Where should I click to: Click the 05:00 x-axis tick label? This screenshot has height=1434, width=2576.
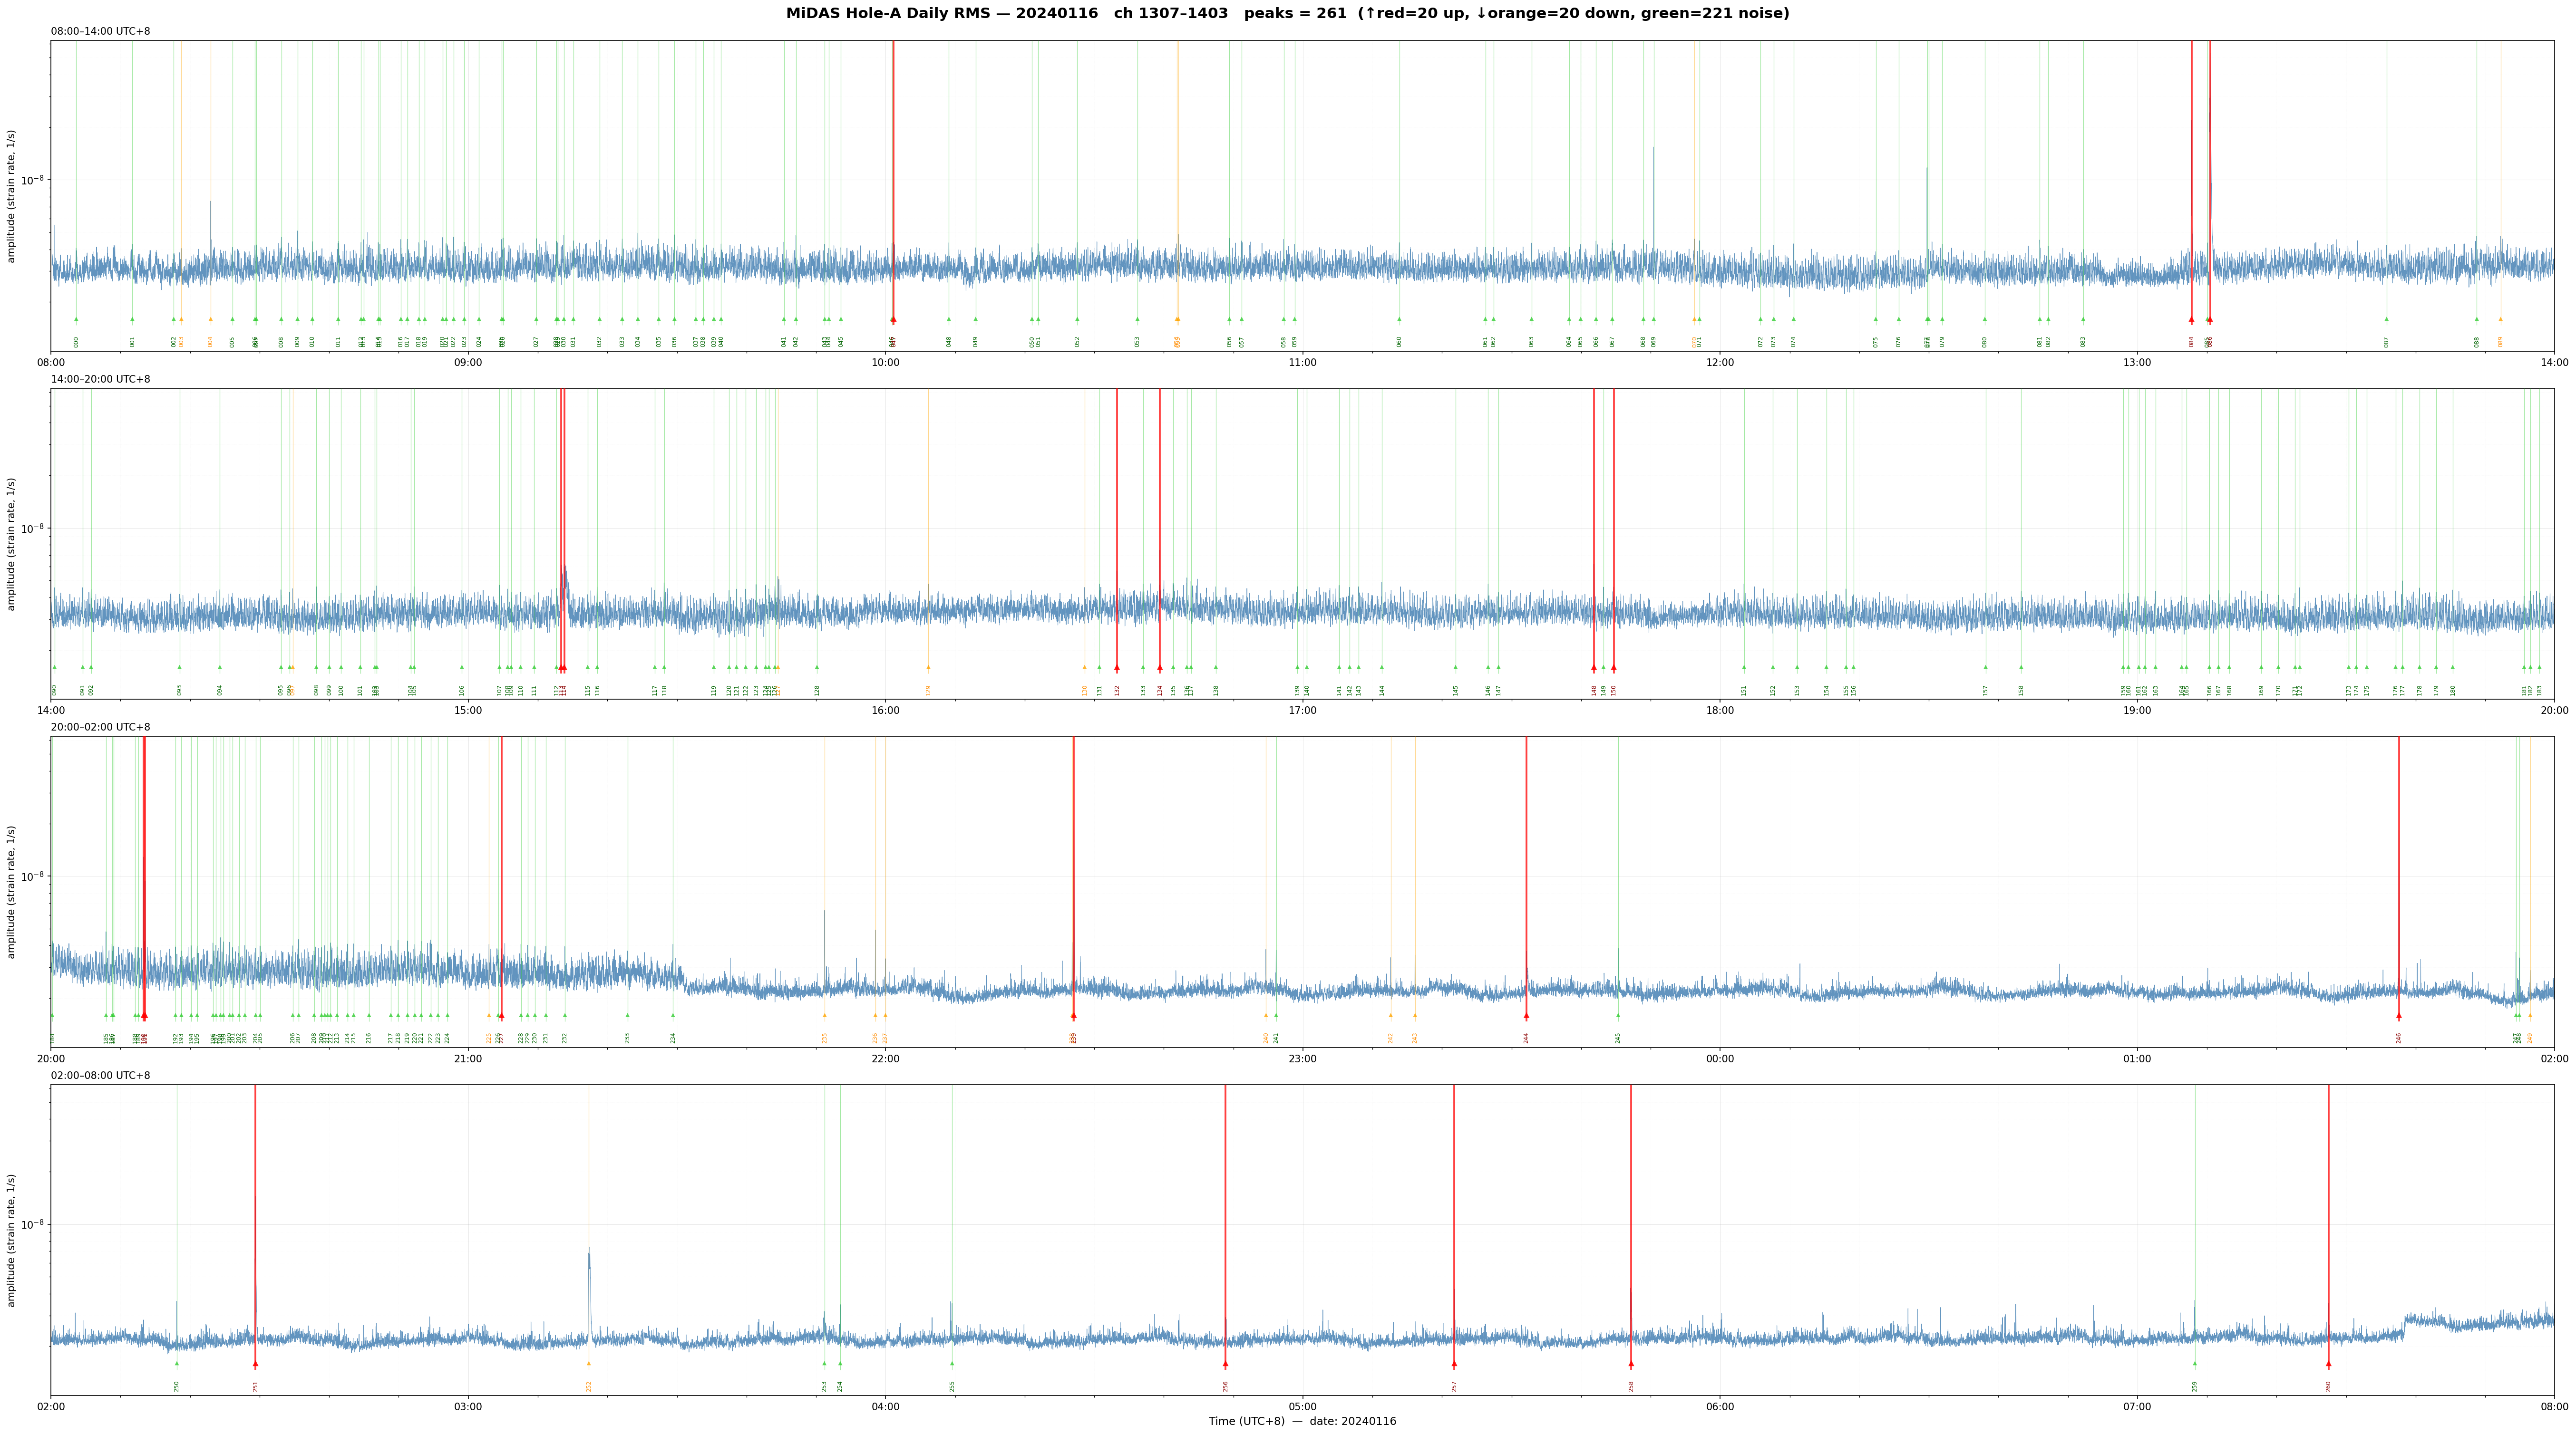pyautogui.click(x=1302, y=1407)
